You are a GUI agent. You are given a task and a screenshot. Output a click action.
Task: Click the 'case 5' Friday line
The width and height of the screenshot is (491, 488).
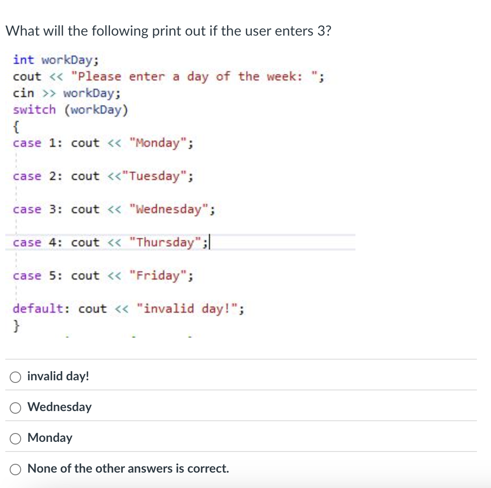102,276
